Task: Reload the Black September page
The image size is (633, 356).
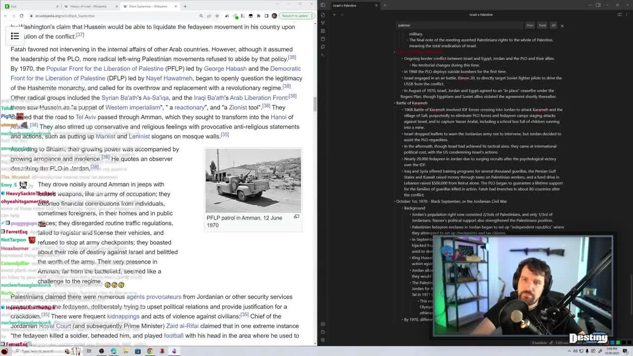Action: (x=21, y=16)
